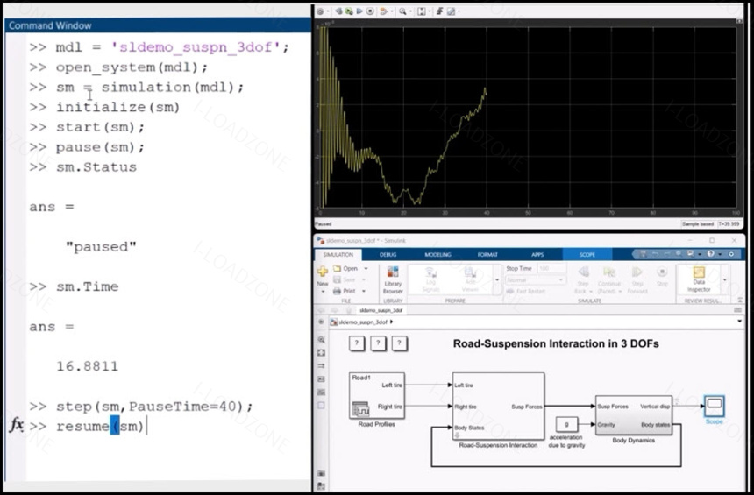Viewport: 754px width, 495px height.
Task: Click the New model plus icon
Action: 322,272
